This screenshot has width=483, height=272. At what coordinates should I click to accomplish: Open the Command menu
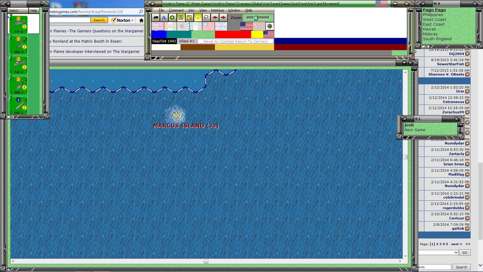(176, 10)
